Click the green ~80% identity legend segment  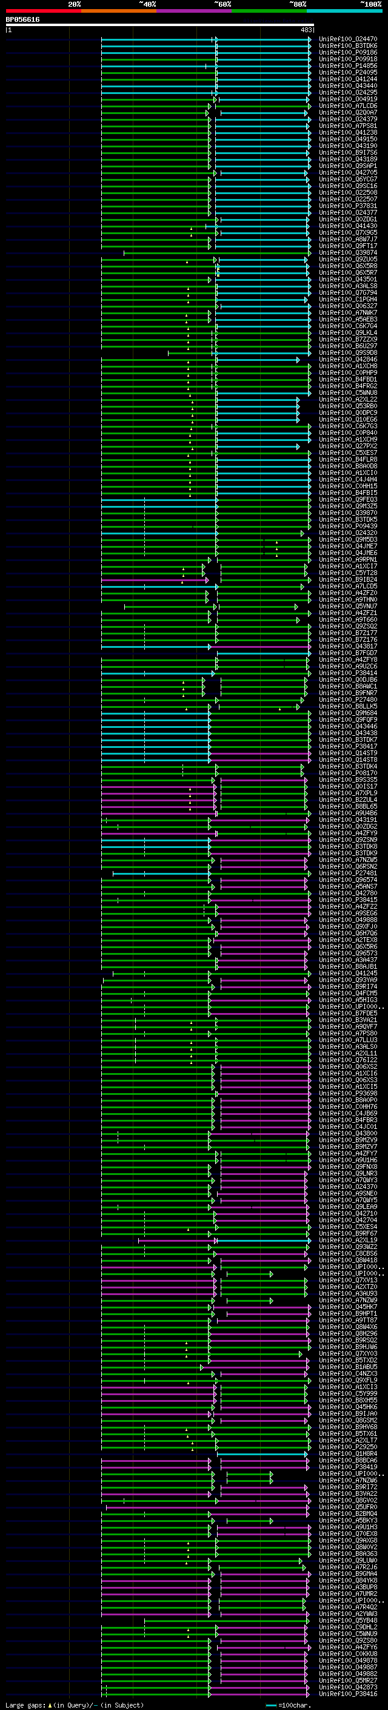click(269, 11)
